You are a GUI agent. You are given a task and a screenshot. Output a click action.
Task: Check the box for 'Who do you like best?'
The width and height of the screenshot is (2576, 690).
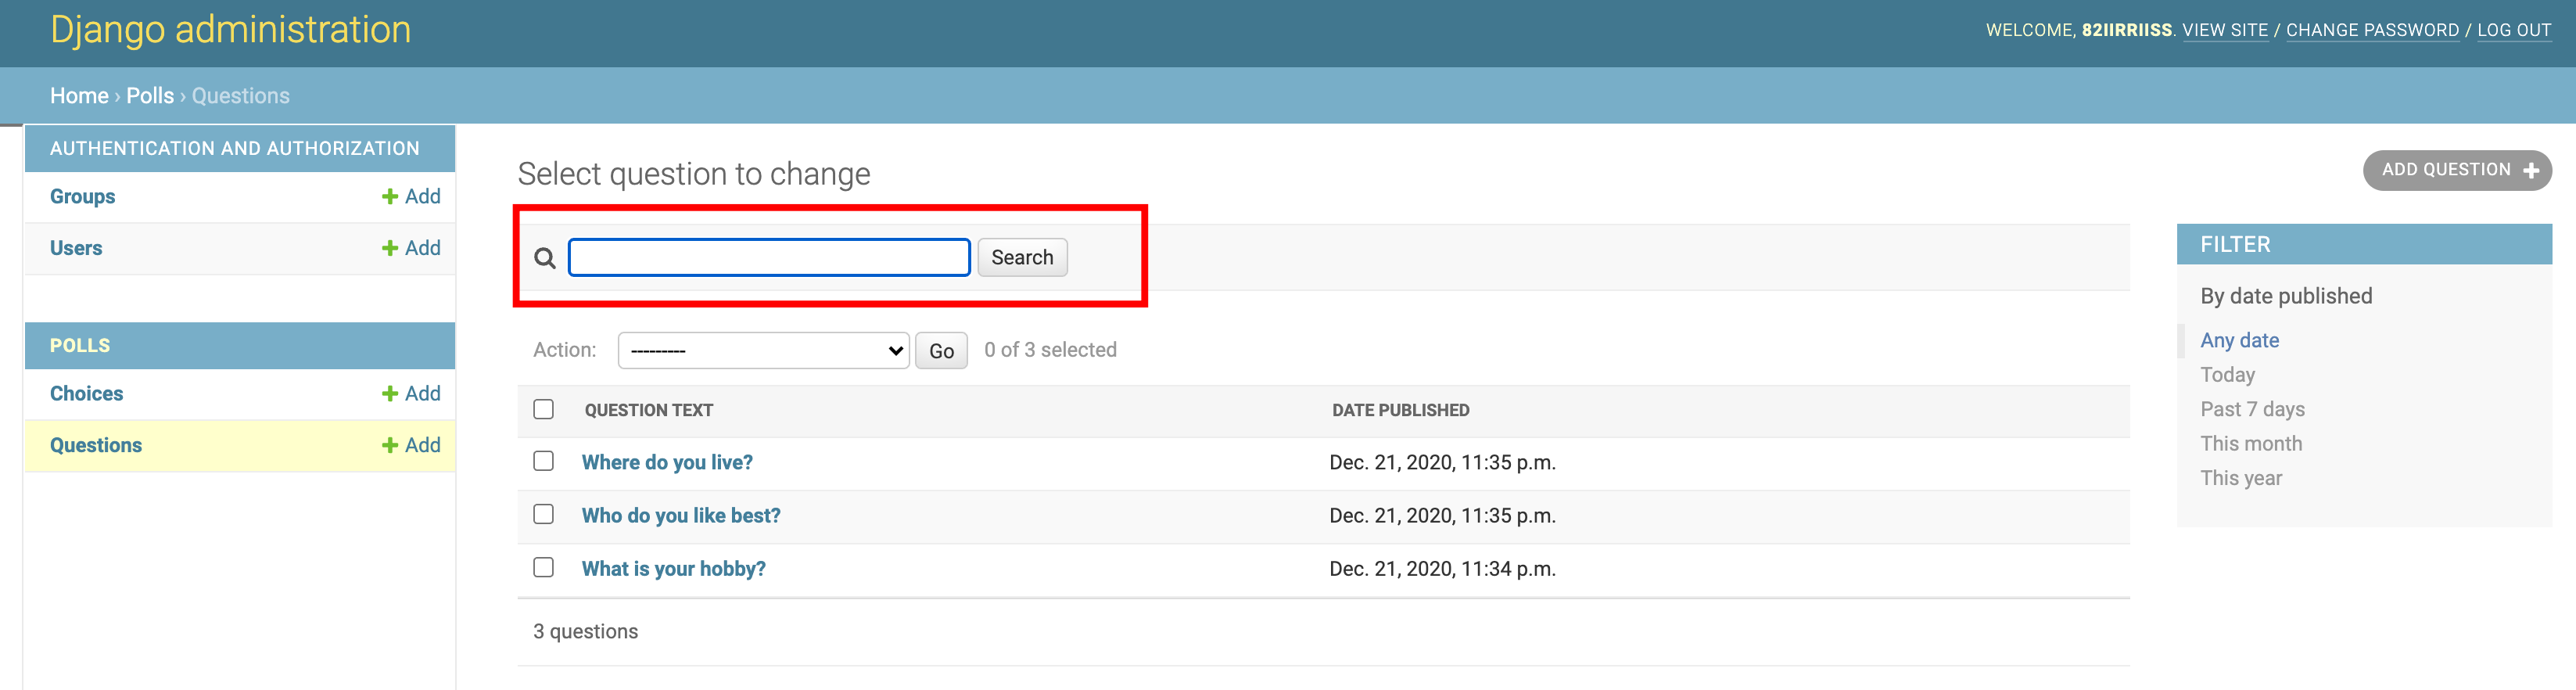(x=543, y=514)
